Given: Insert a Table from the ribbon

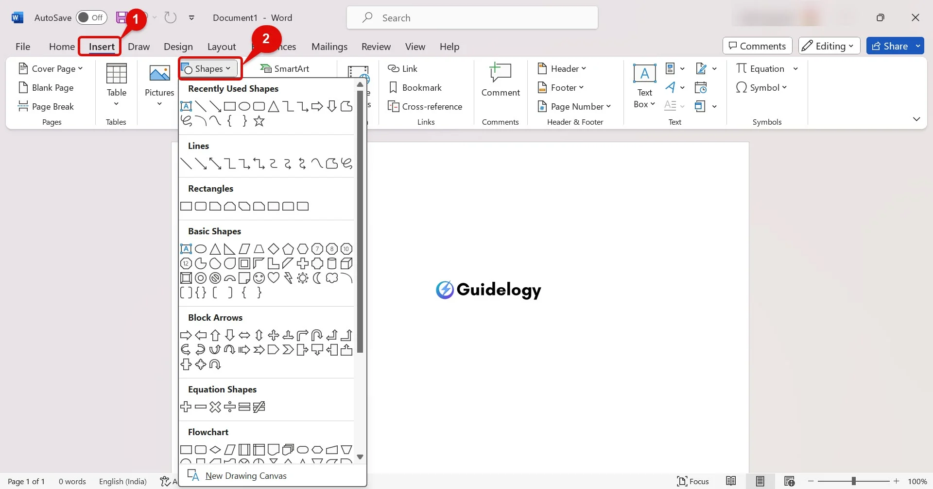Looking at the screenshot, I should (x=117, y=85).
